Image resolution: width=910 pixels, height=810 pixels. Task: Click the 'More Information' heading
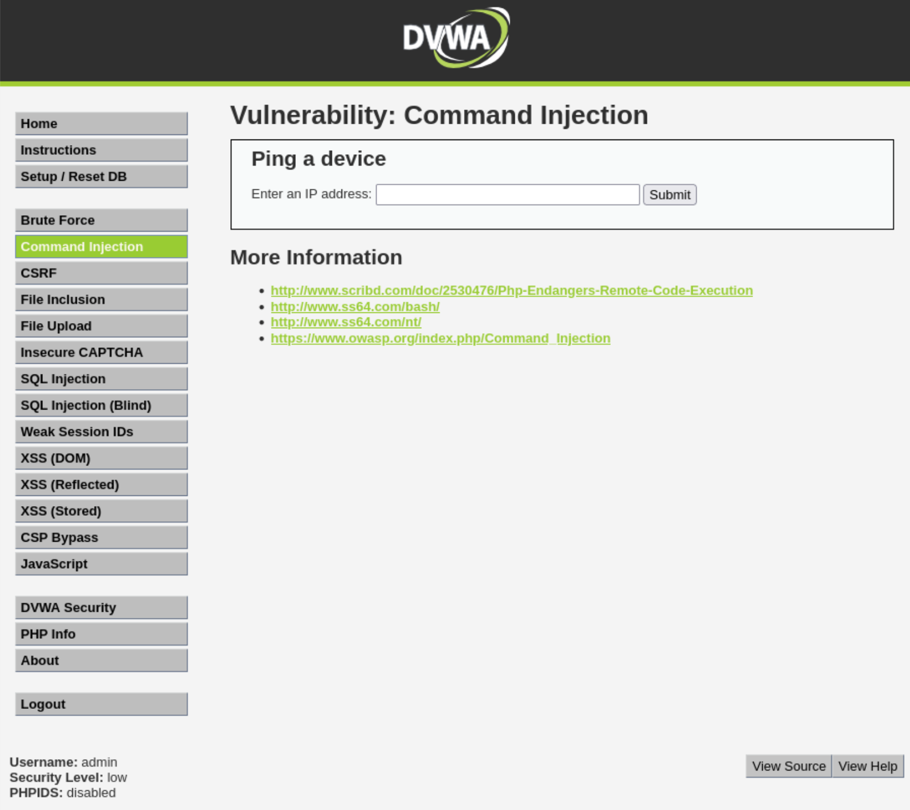pos(316,258)
